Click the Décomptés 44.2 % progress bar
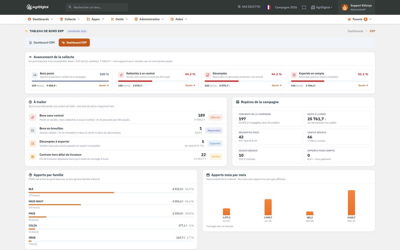Screen dimensions: 400x250 coord(243,81)
